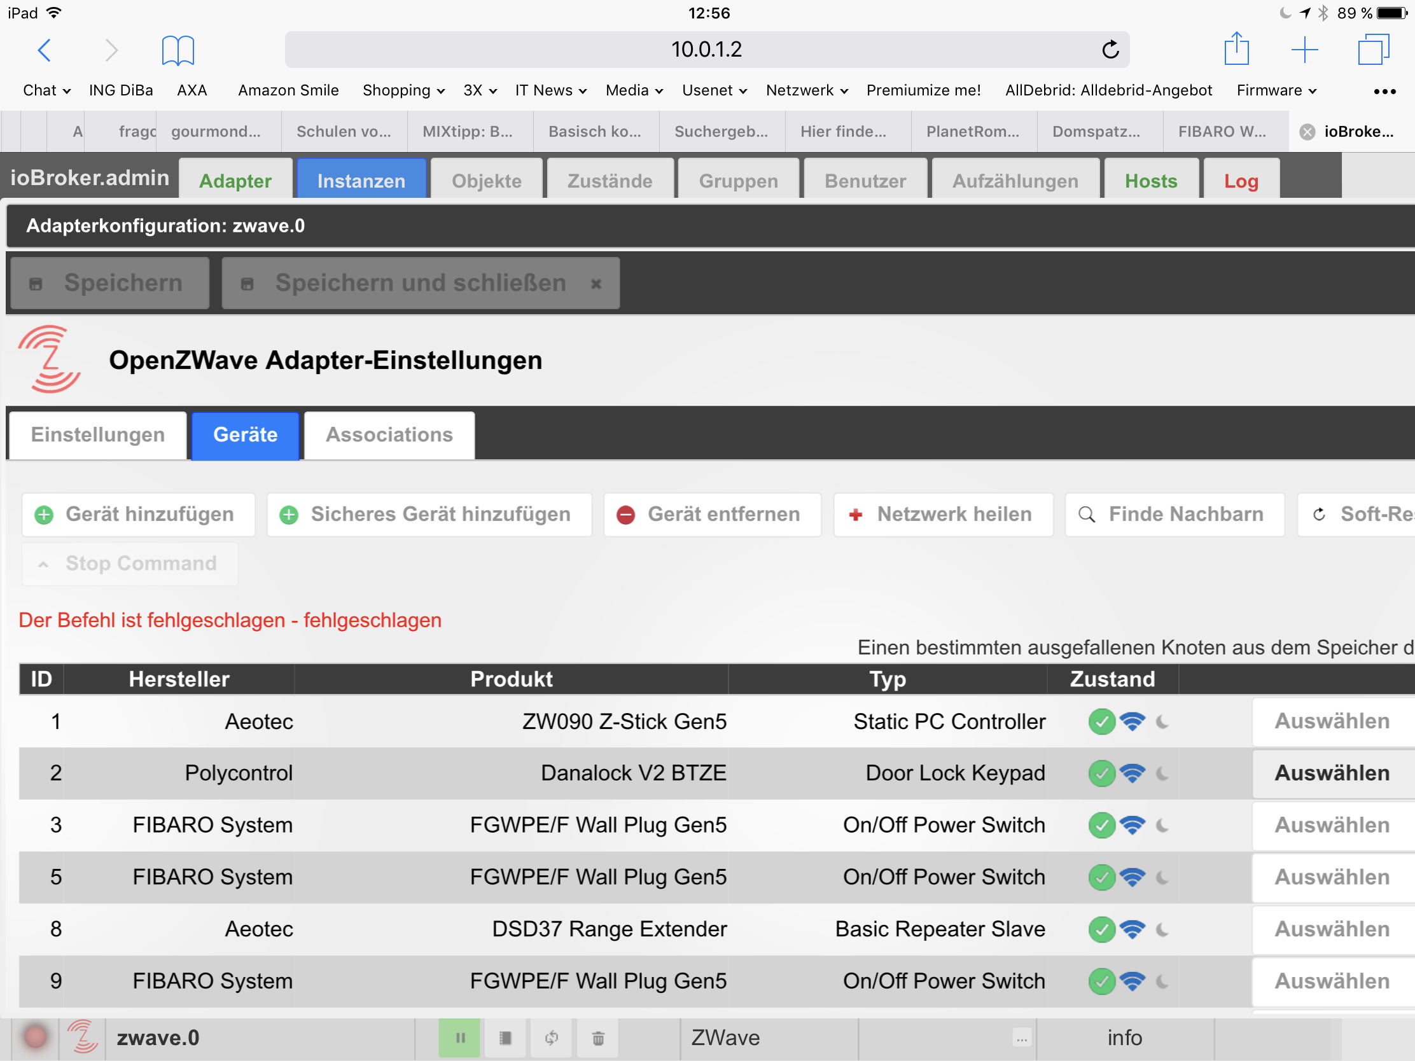Open the favorites overflow three-dots icon
Screen dimensions: 1415x1061
click(x=1384, y=92)
